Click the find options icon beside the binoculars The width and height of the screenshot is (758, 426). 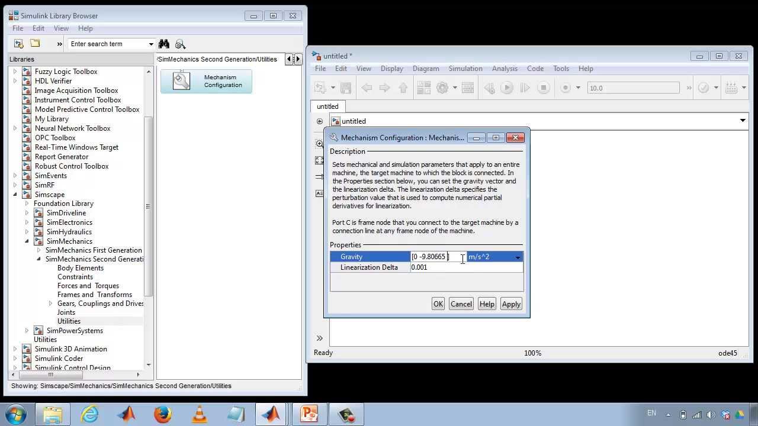tap(181, 44)
